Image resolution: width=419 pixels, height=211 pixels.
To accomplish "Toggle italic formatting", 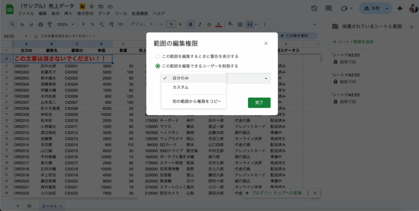I will click(200, 24).
